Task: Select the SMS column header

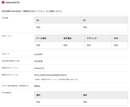Action: [120, 38]
